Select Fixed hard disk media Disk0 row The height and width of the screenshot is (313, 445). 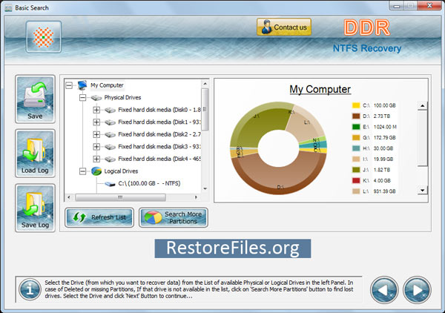click(159, 110)
